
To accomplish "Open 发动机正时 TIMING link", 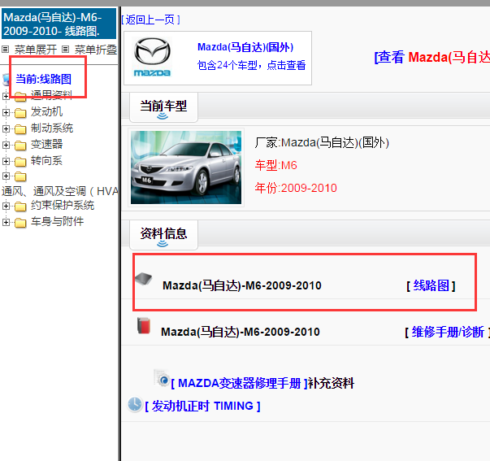I will pyautogui.click(x=202, y=406).
